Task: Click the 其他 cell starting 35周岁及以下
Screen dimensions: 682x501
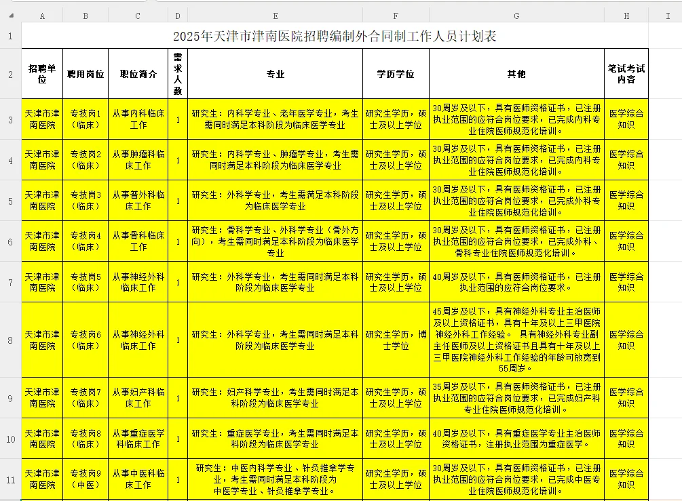Action: [516, 398]
